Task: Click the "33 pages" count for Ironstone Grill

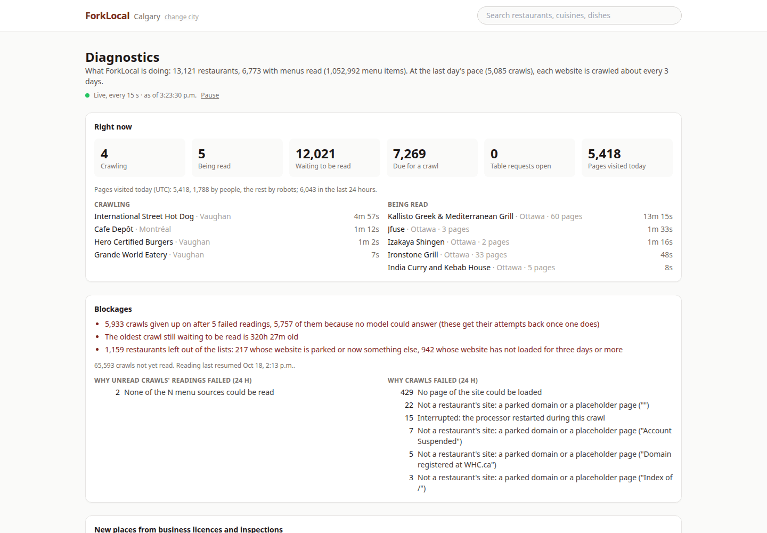Action: 491,255
